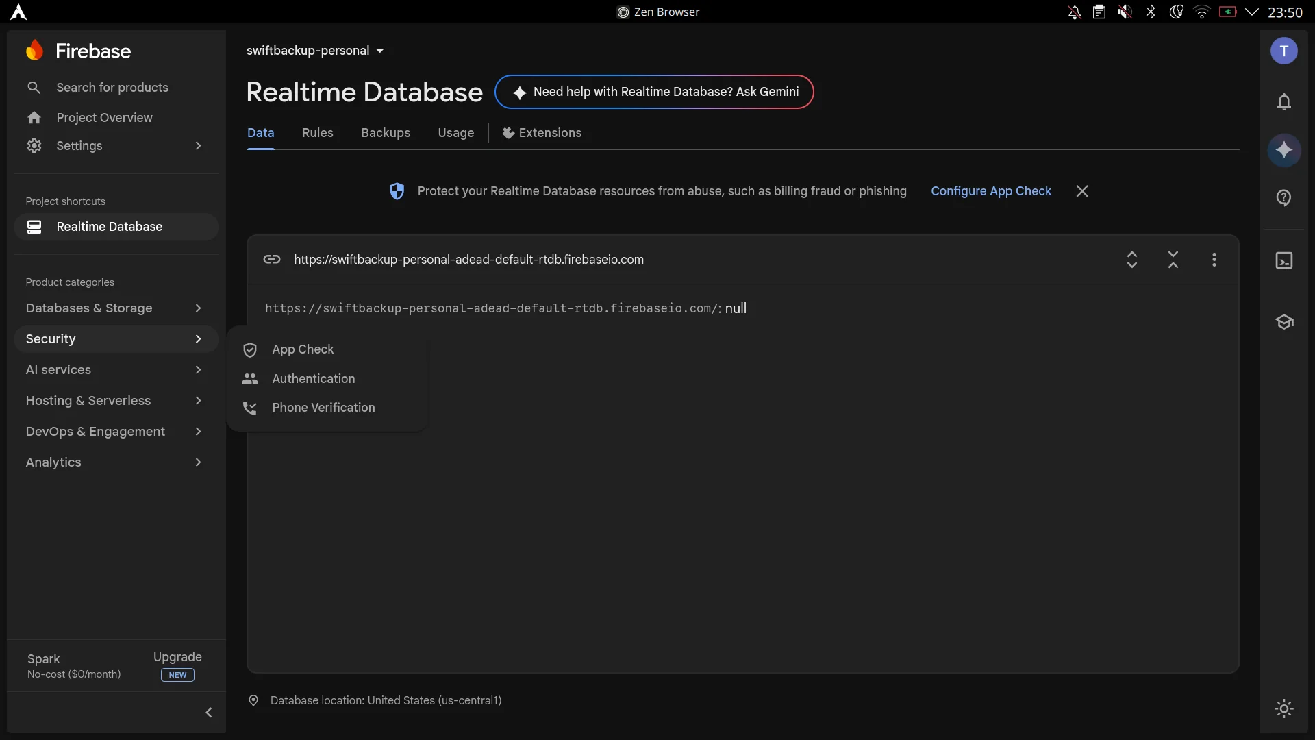Click the root node null value

pyautogui.click(x=736, y=308)
